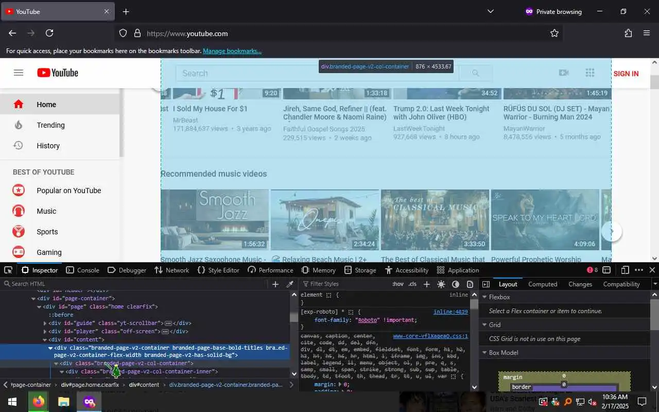Toggle light color scheme simulation sun icon

pos(441,284)
